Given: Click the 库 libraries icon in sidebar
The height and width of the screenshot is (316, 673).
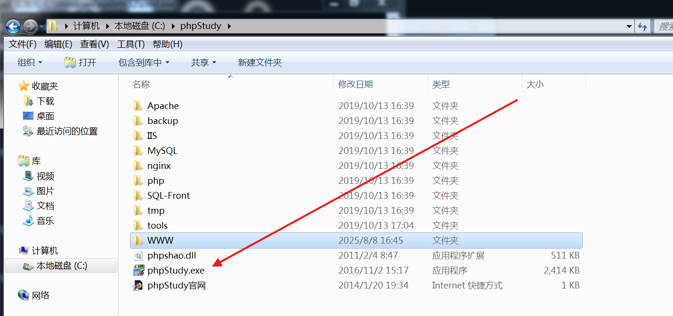Looking at the screenshot, I should 23,161.
